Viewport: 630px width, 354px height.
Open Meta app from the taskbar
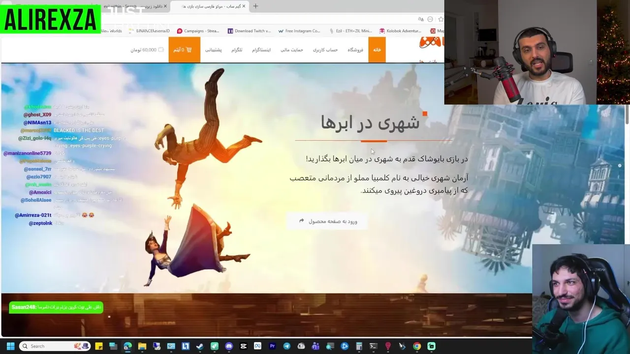click(258, 346)
